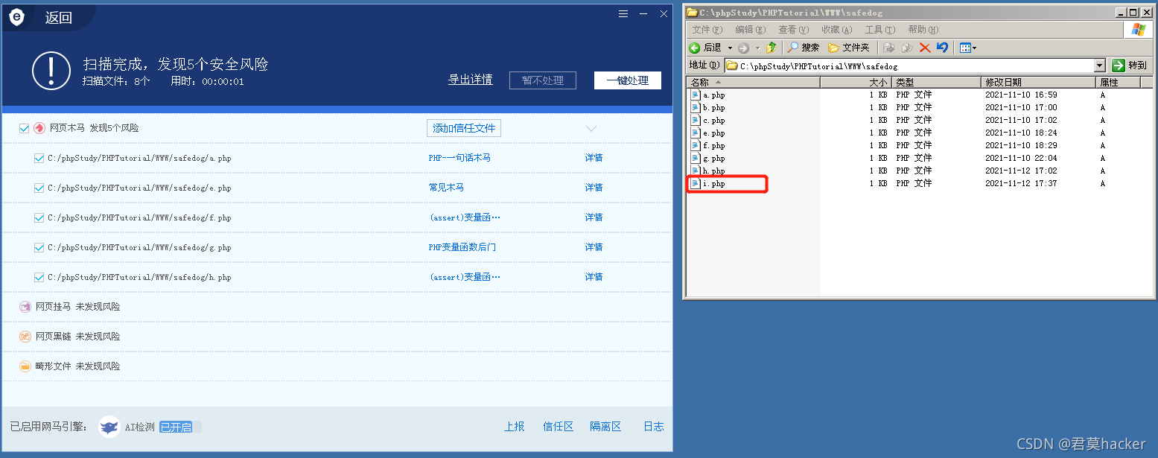Click the Copy To toolbar icon
Screen dimensions: 1158x458
(907, 48)
